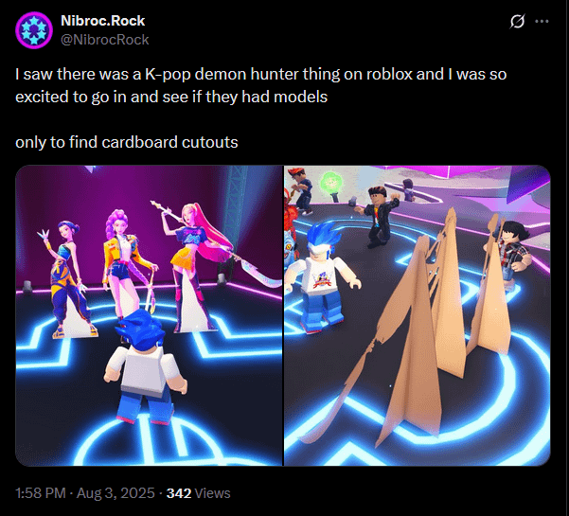Viewport: 569px width, 516px height.
Task: Select the tweet text about K-pop demon hunter
Action: tap(260, 85)
